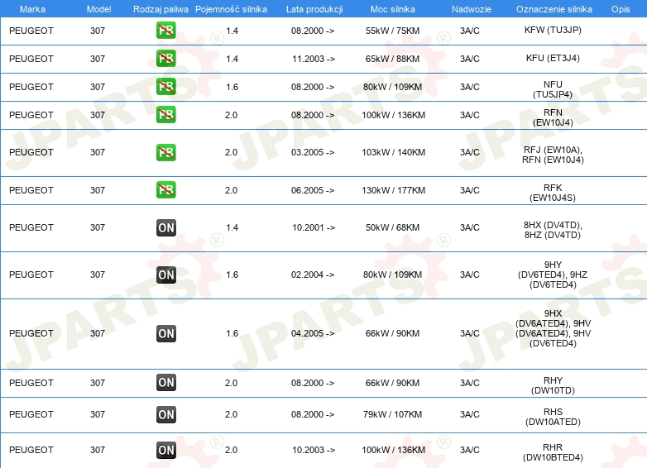This screenshot has width=647, height=468.
Task: Click the 130kW / 177KM power cell
Action: click(394, 190)
